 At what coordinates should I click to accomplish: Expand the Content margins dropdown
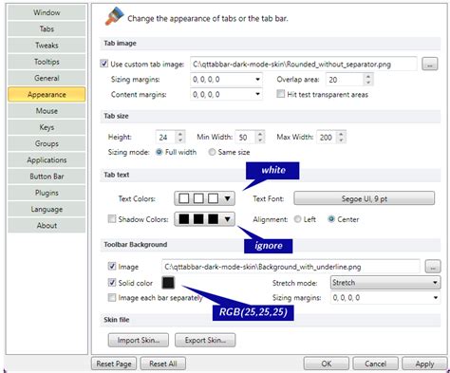pos(258,94)
